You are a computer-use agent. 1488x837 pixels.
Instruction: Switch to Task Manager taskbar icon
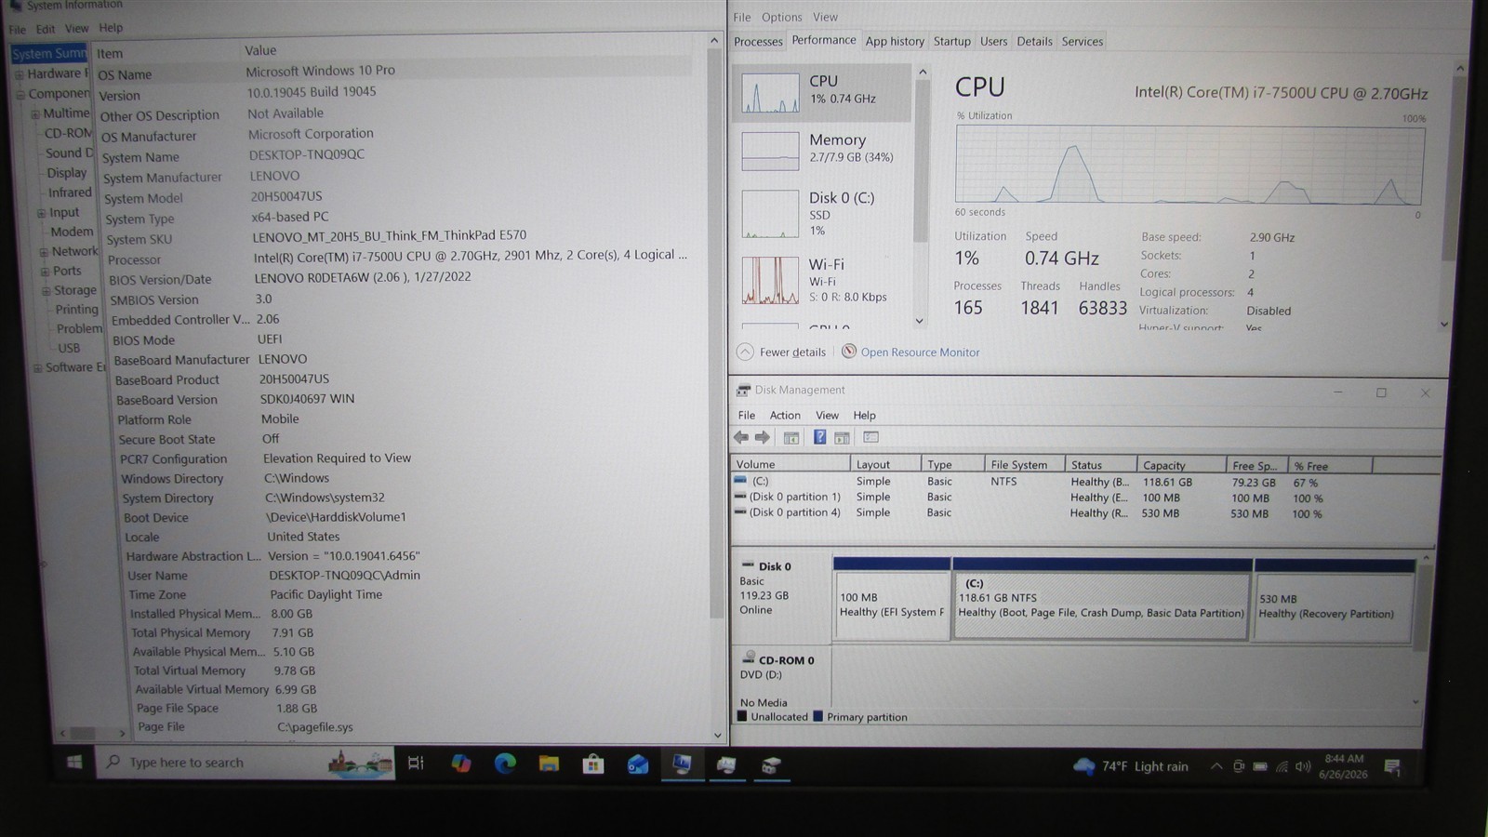[x=726, y=764]
